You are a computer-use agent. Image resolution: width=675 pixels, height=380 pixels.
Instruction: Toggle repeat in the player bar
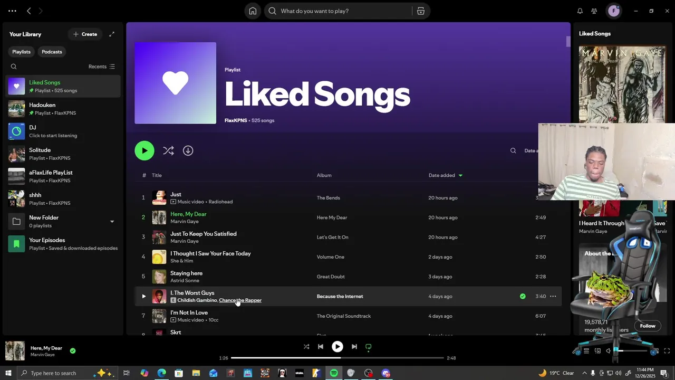[369, 347]
